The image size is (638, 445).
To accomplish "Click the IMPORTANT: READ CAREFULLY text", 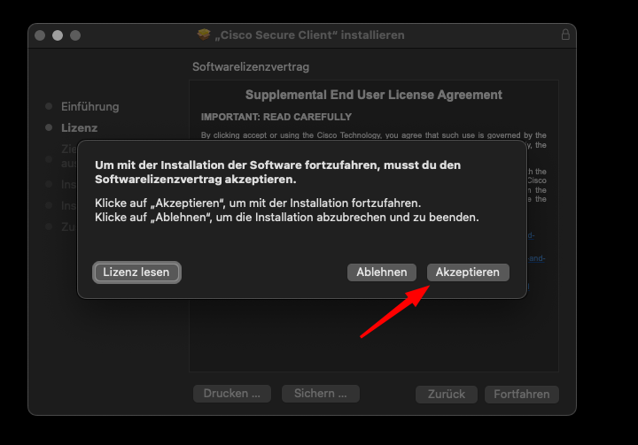I will 276,117.
